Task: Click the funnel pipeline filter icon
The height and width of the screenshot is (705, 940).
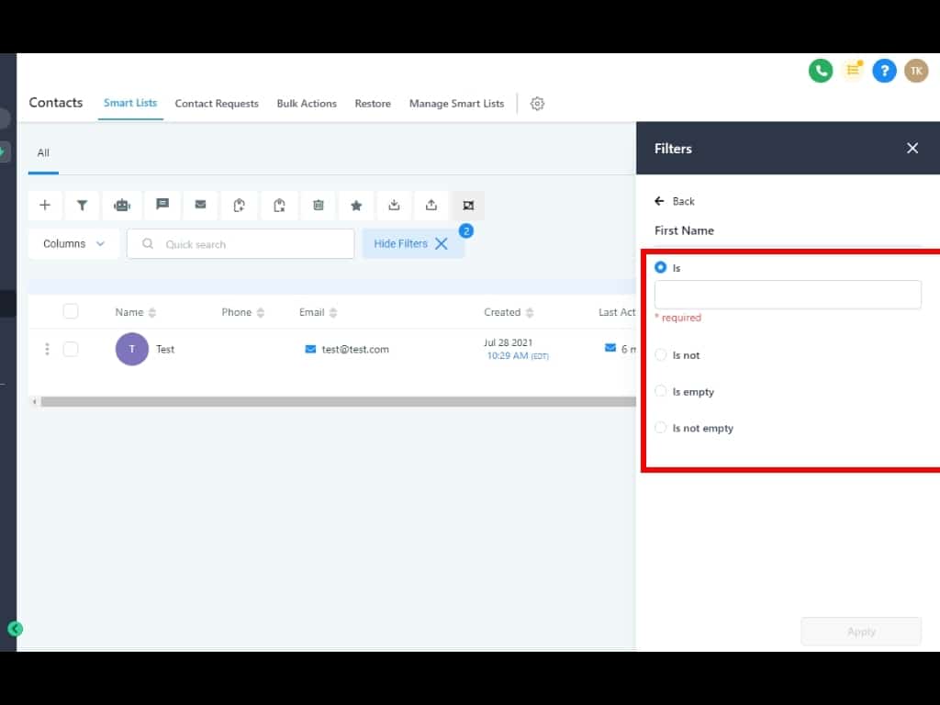Action: pos(82,206)
